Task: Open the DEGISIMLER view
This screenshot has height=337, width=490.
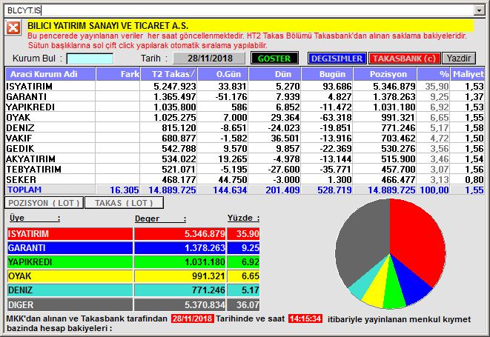Action: 337,59
